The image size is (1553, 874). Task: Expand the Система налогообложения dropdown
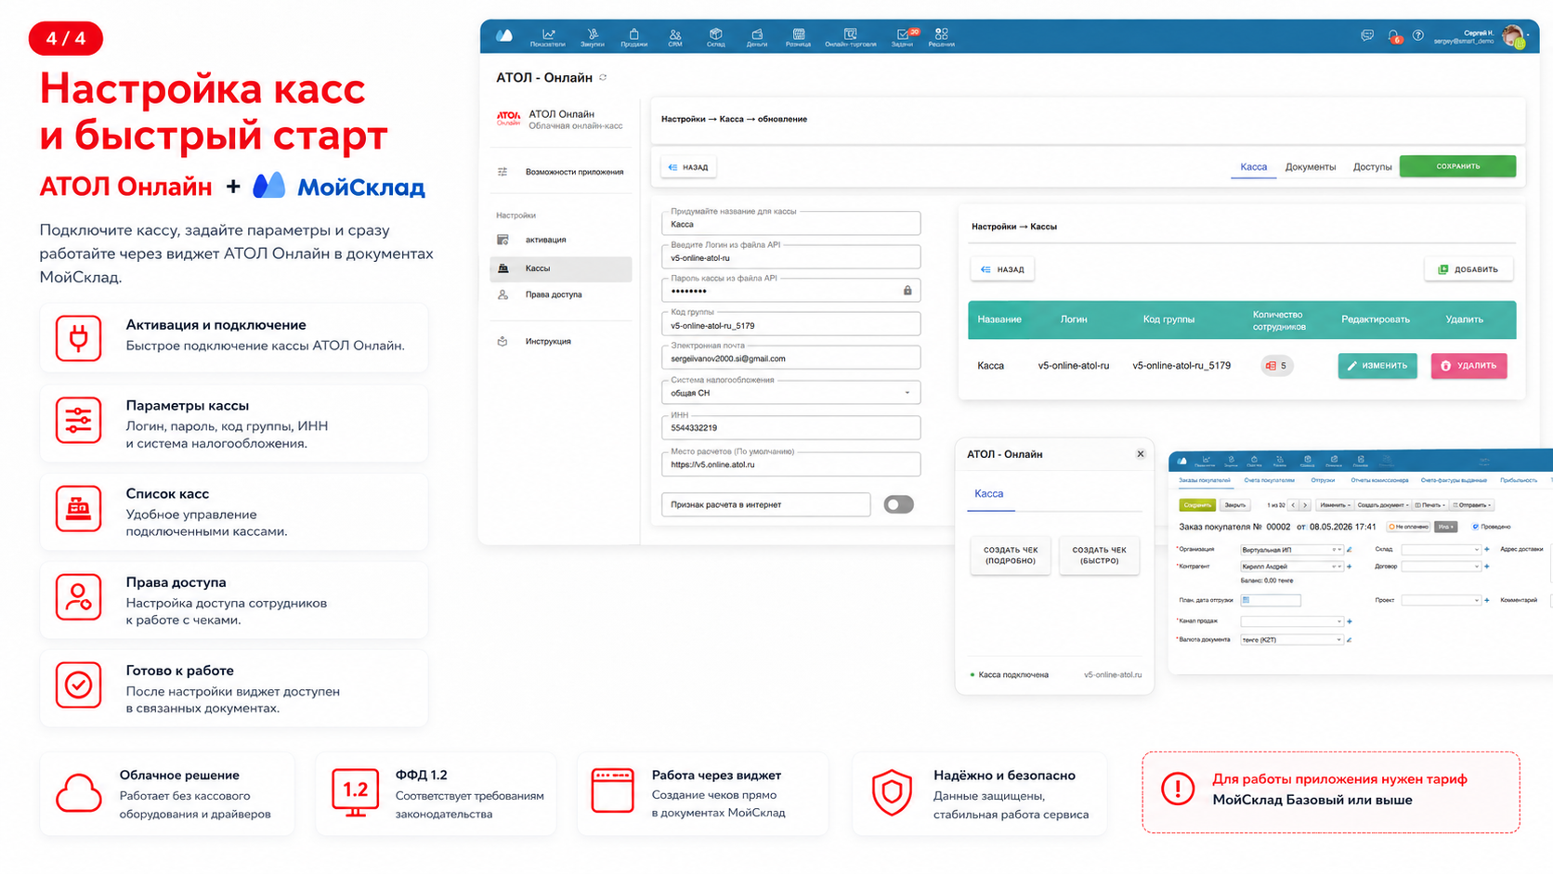(x=791, y=393)
